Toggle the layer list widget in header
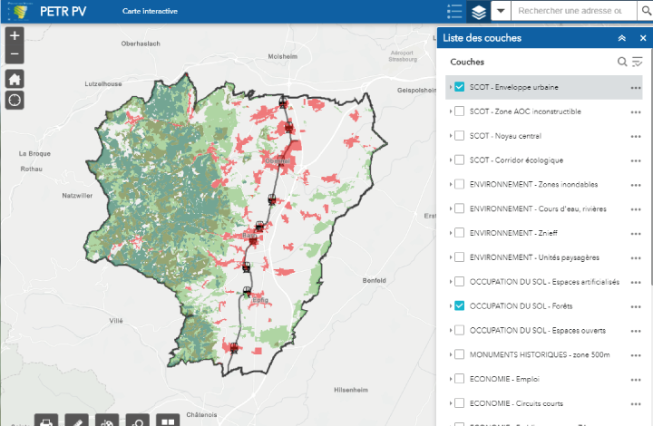Screen dimensions: 653x426 click(x=479, y=11)
